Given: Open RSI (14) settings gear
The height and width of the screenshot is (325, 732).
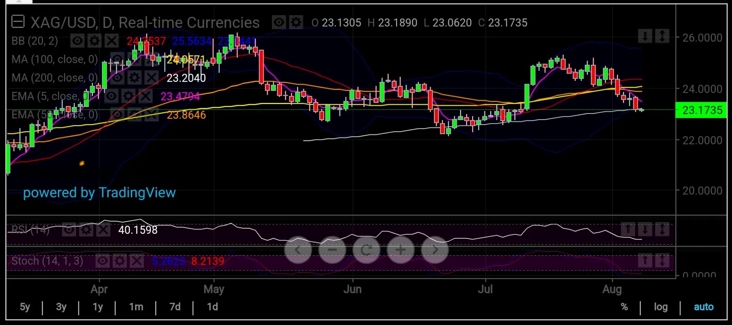Looking at the screenshot, I should 86,230.
